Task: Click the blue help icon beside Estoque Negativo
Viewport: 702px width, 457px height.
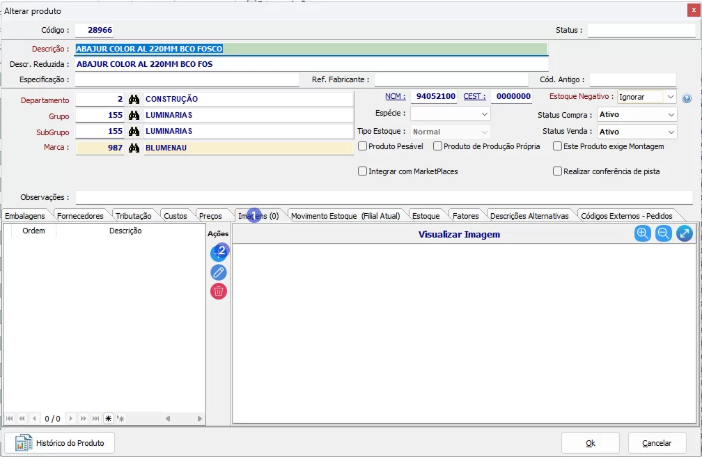Action: tap(687, 98)
